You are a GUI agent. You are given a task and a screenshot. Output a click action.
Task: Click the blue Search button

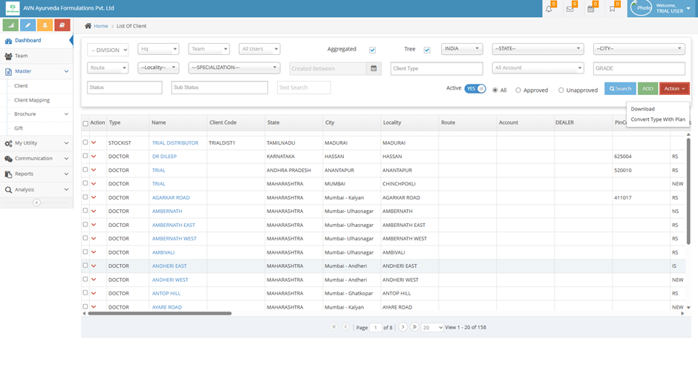coord(620,88)
